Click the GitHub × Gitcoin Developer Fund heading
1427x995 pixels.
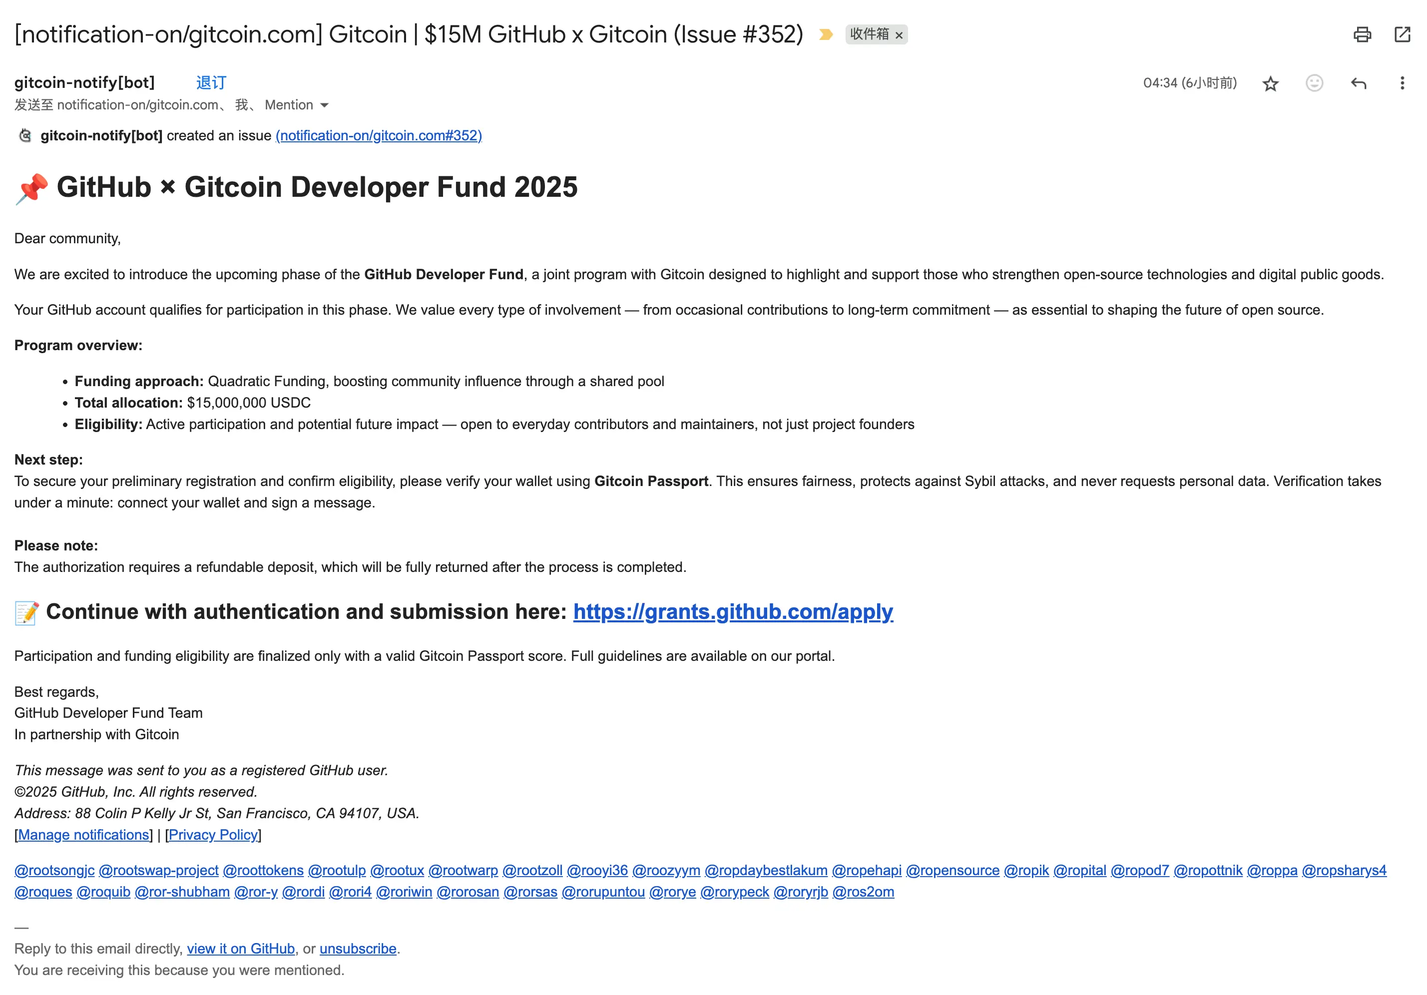tap(317, 188)
